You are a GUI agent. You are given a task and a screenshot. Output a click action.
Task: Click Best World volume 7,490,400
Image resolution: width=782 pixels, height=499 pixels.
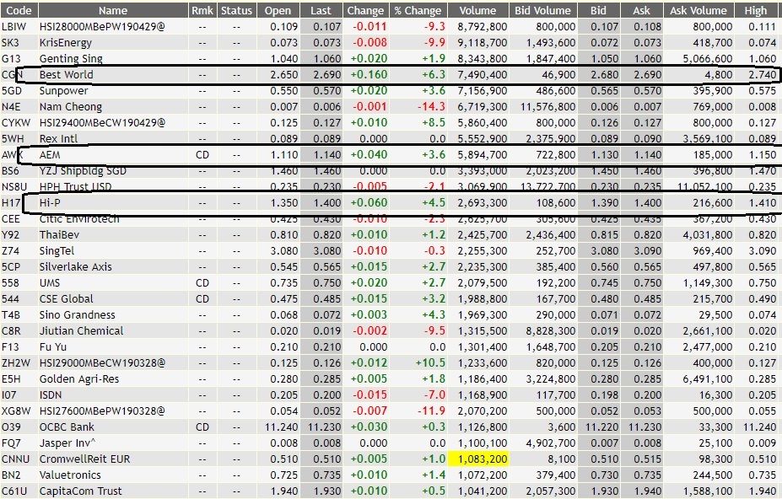[483, 75]
